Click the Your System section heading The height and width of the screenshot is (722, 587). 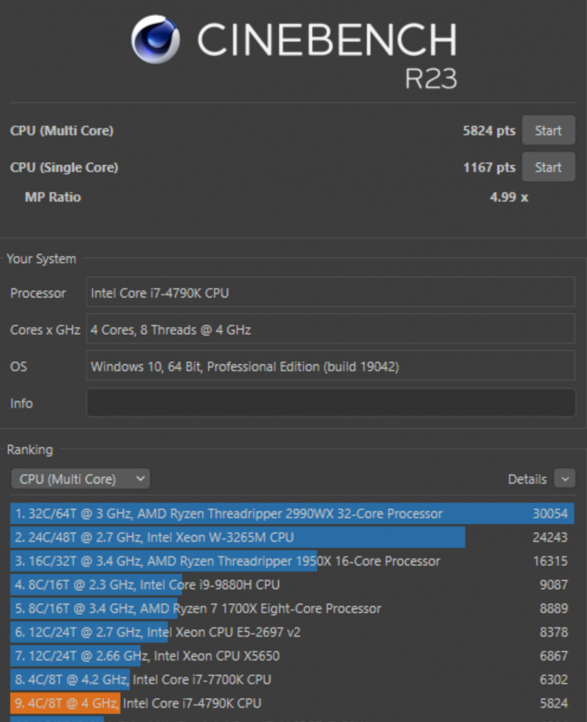pyautogui.click(x=41, y=259)
